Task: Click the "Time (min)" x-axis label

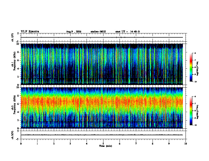Action: pos(106,146)
